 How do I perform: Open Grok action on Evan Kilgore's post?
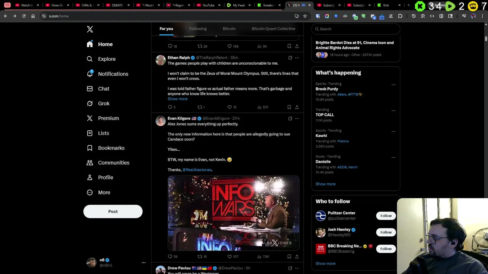[x=290, y=118]
